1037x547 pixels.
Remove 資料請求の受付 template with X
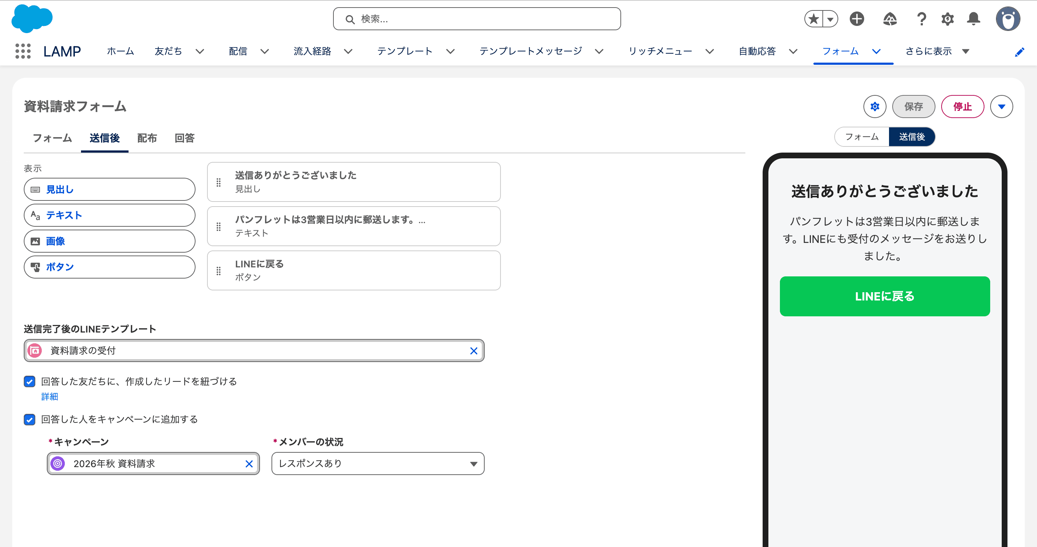click(x=473, y=351)
